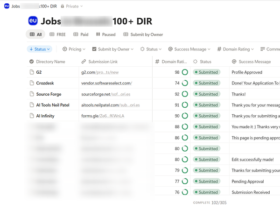Click the Comments filter at the bar's end

pyautogui.click(x=270, y=49)
